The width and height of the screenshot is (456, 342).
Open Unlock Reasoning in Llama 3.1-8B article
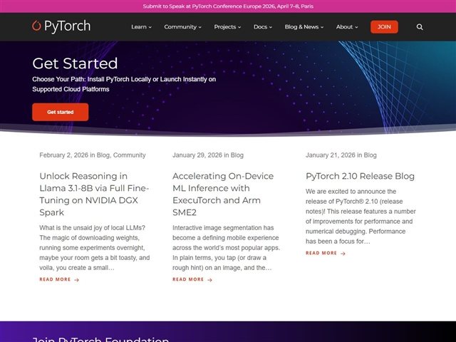pyautogui.click(x=94, y=194)
